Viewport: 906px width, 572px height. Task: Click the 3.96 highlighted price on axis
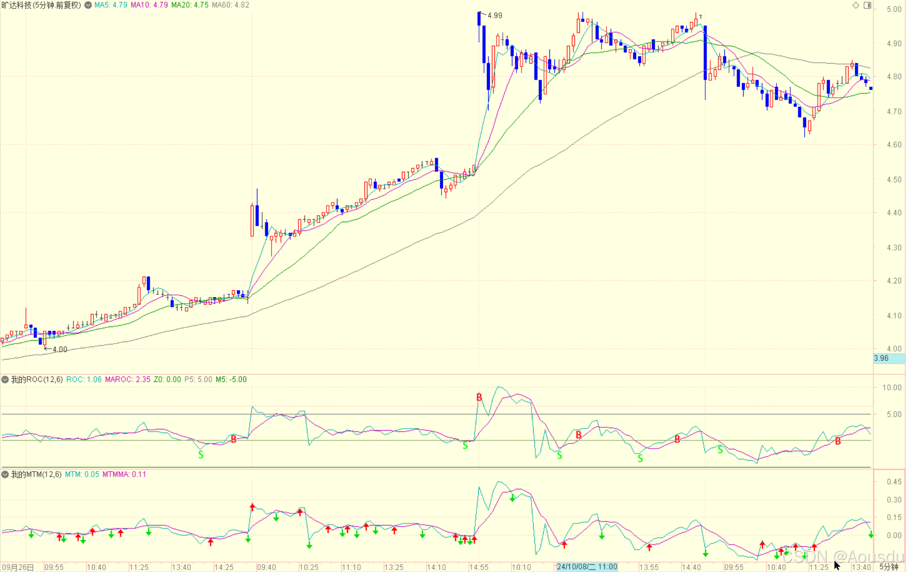[x=881, y=358]
